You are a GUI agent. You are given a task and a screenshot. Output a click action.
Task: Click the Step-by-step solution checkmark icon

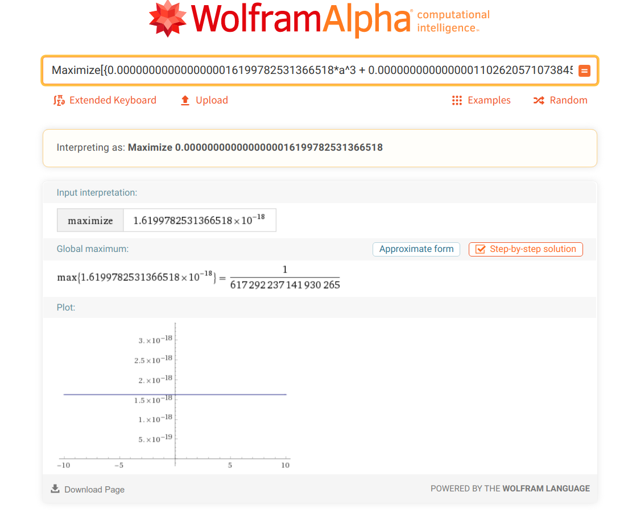480,249
